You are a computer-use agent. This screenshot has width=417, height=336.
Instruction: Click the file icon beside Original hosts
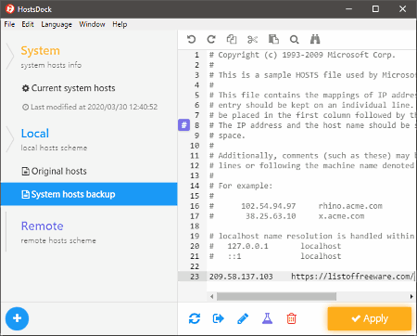[x=26, y=171]
